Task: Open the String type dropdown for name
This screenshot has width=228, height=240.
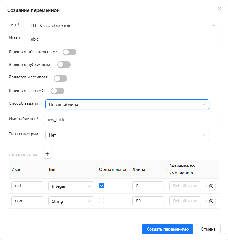Action: 71,201
